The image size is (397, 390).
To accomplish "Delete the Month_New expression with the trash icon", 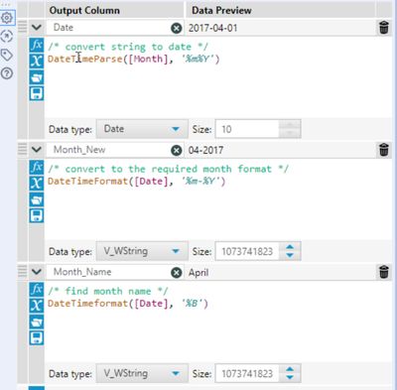I will coord(384,150).
